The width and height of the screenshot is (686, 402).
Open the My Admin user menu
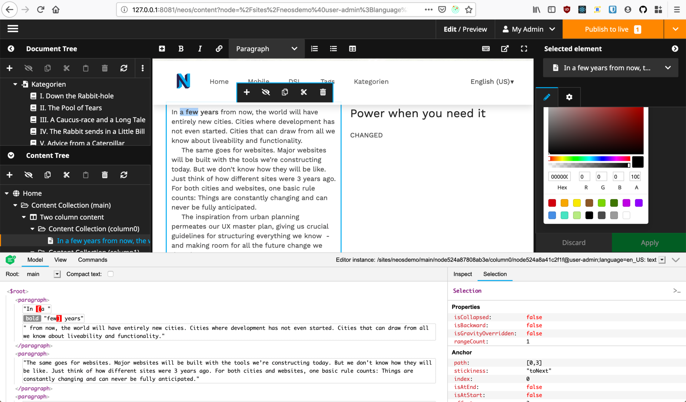pos(528,29)
